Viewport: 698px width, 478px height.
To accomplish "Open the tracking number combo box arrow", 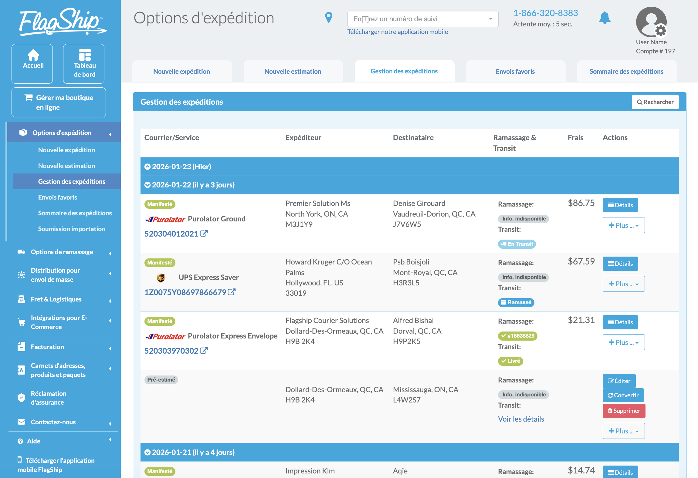I will (x=490, y=19).
